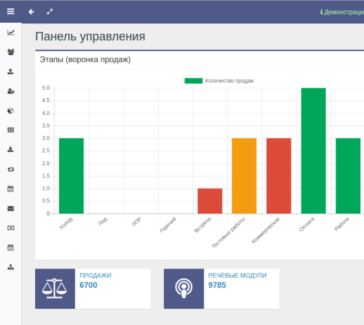Click the value 6700
Screen dimensions: 364x325
[x=88, y=285]
